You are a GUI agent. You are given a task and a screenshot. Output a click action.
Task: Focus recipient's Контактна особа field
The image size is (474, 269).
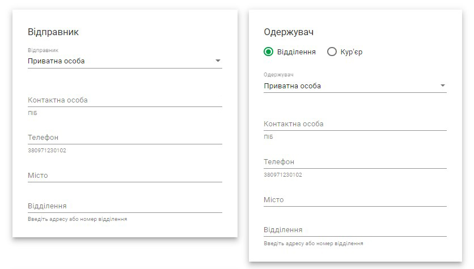coord(355,124)
